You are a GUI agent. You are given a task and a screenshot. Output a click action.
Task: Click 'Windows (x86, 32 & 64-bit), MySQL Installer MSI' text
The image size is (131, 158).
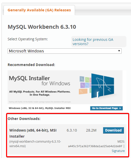tap(40, 108)
